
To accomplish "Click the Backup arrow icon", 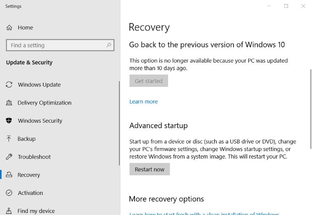I will click(9, 139).
